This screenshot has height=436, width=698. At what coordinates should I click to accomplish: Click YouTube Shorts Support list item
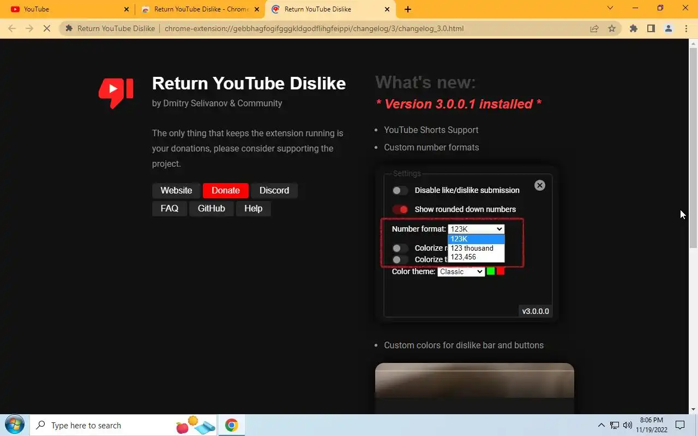point(431,130)
